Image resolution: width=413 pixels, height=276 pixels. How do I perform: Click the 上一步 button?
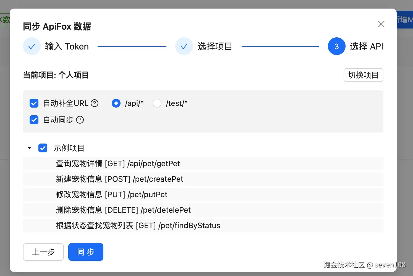pyautogui.click(x=43, y=252)
